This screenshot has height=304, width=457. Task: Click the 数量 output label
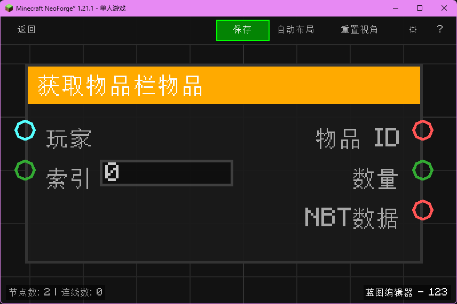(375, 179)
